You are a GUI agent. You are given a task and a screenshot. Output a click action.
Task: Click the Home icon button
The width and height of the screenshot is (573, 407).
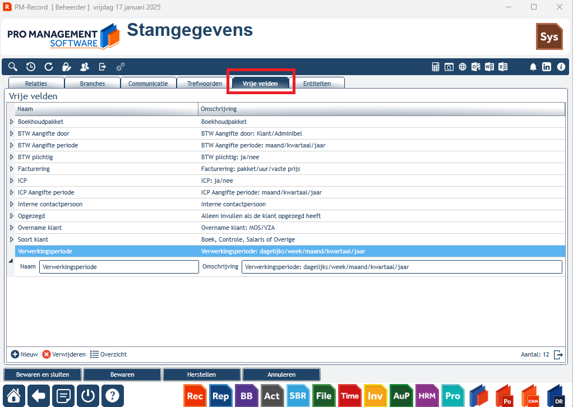coord(14,396)
